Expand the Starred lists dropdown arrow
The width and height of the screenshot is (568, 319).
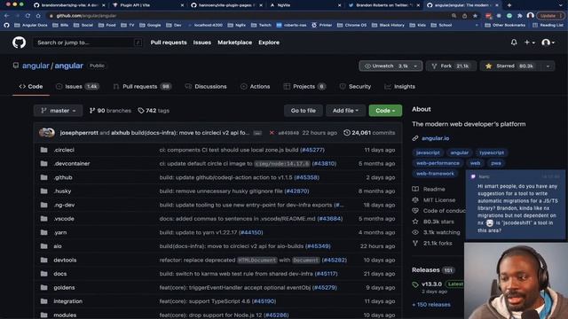(x=548, y=66)
